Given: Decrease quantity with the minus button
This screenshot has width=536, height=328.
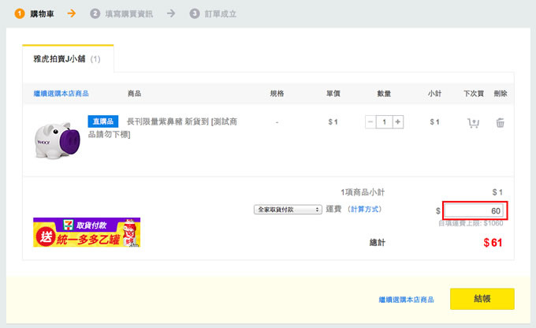Looking at the screenshot, I should [x=371, y=122].
